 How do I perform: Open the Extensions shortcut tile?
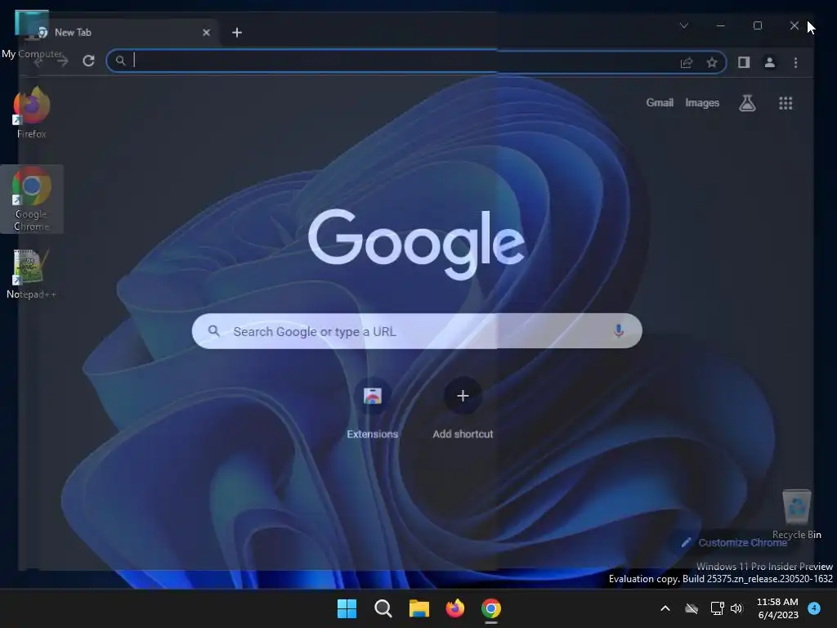tap(373, 409)
